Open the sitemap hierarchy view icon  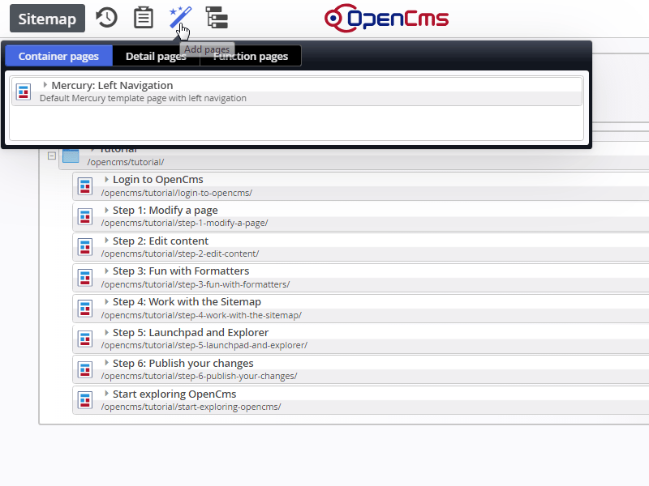pos(215,17)
